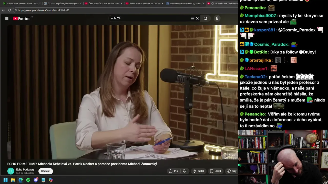This screenshot has width=328, height=184.
Task: Click the @Cosmic_Paradox mention in chat
Action: pos(297,30)
